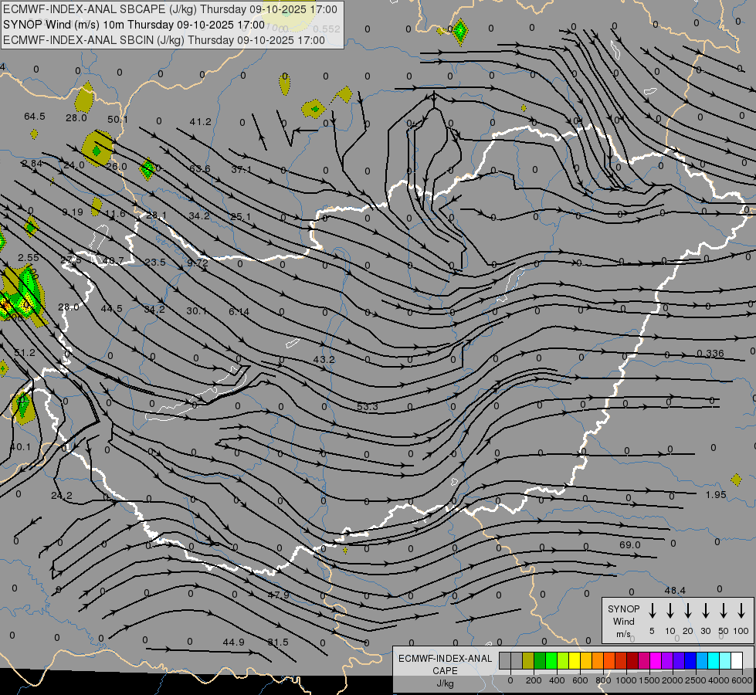The width and height of the screenshot is (756, 695).
Task: Click the 51.2 value on the map
Action: tap(25, 353)
